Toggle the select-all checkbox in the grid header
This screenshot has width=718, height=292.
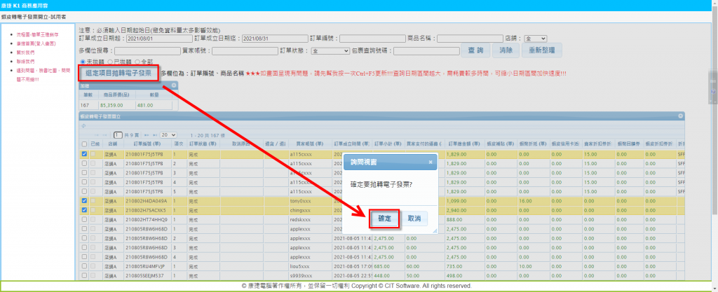coord(84,143)
